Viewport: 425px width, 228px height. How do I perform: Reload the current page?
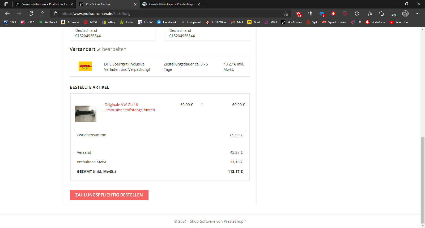pyautogui.click(x=31, y=14)
